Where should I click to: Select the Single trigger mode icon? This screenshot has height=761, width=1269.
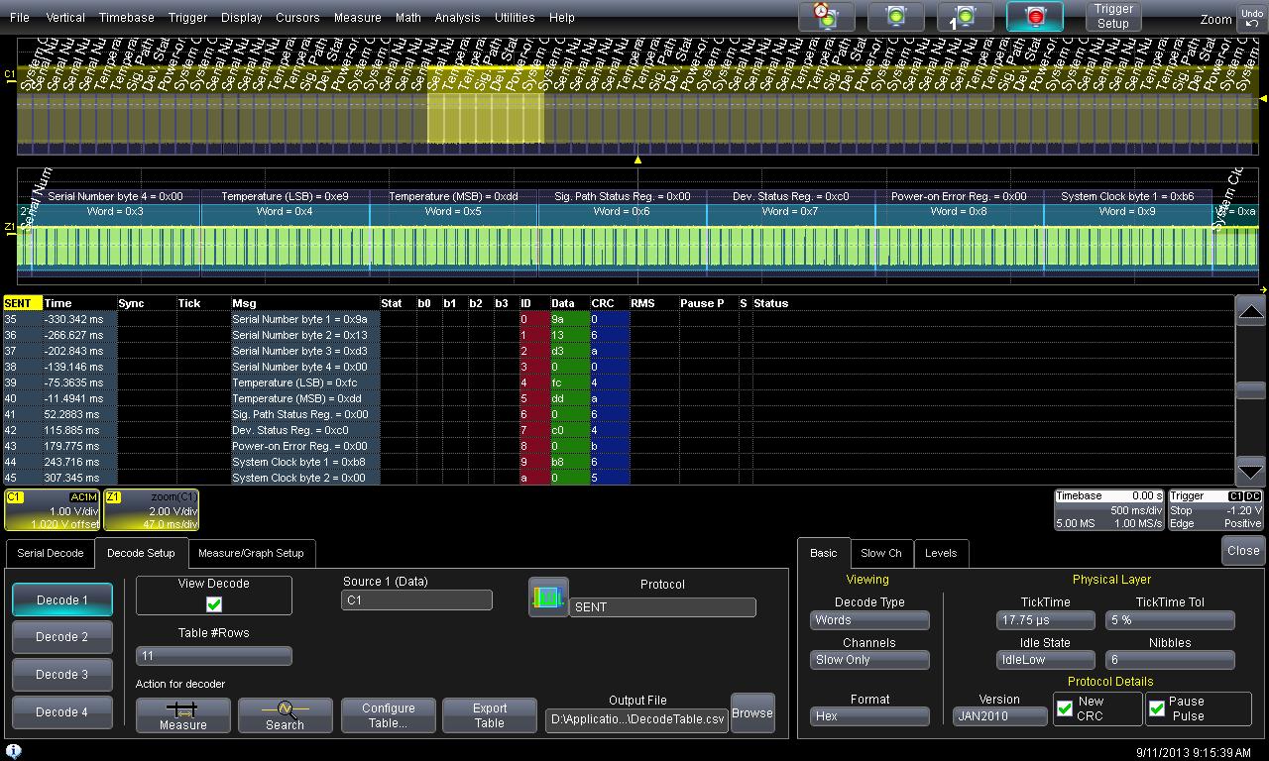[965, 17]
